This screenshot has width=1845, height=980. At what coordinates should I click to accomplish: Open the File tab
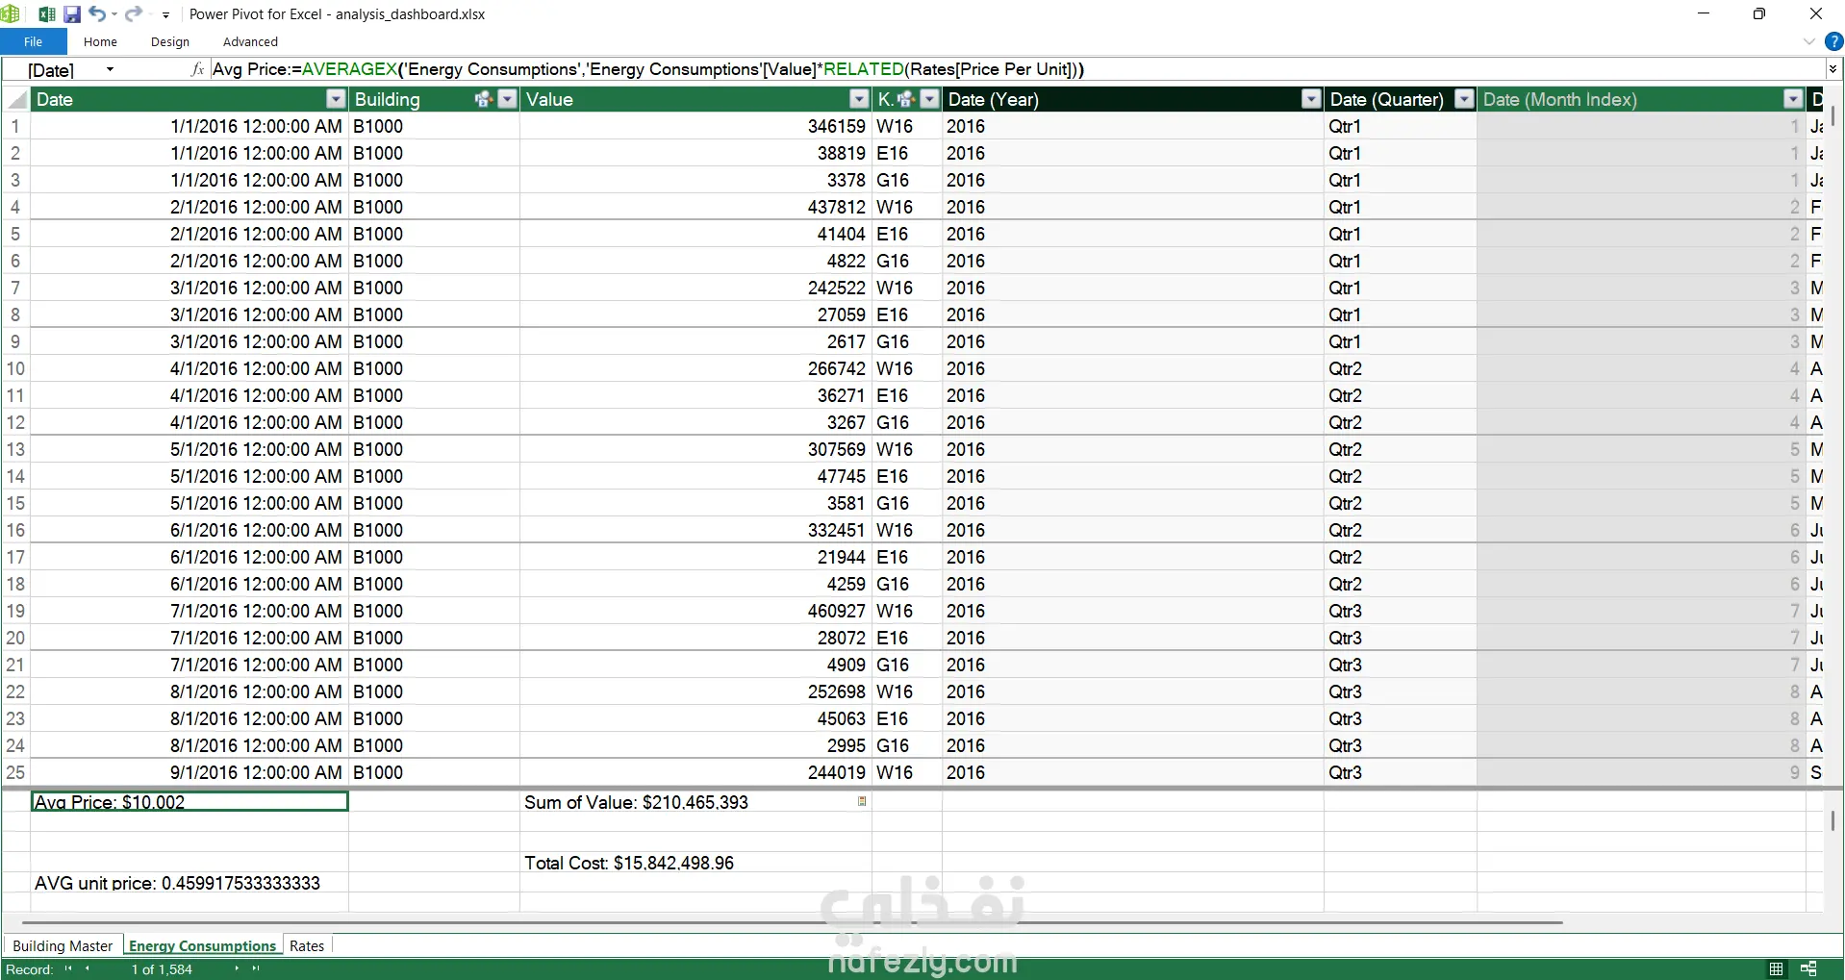(x=33, y=41)
